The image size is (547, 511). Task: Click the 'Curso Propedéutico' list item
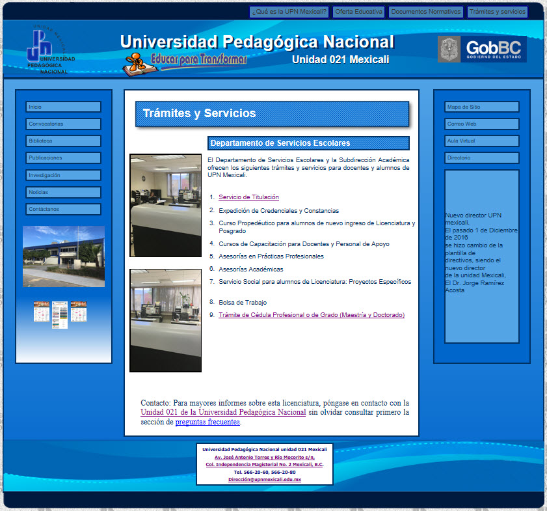point(317,227)
